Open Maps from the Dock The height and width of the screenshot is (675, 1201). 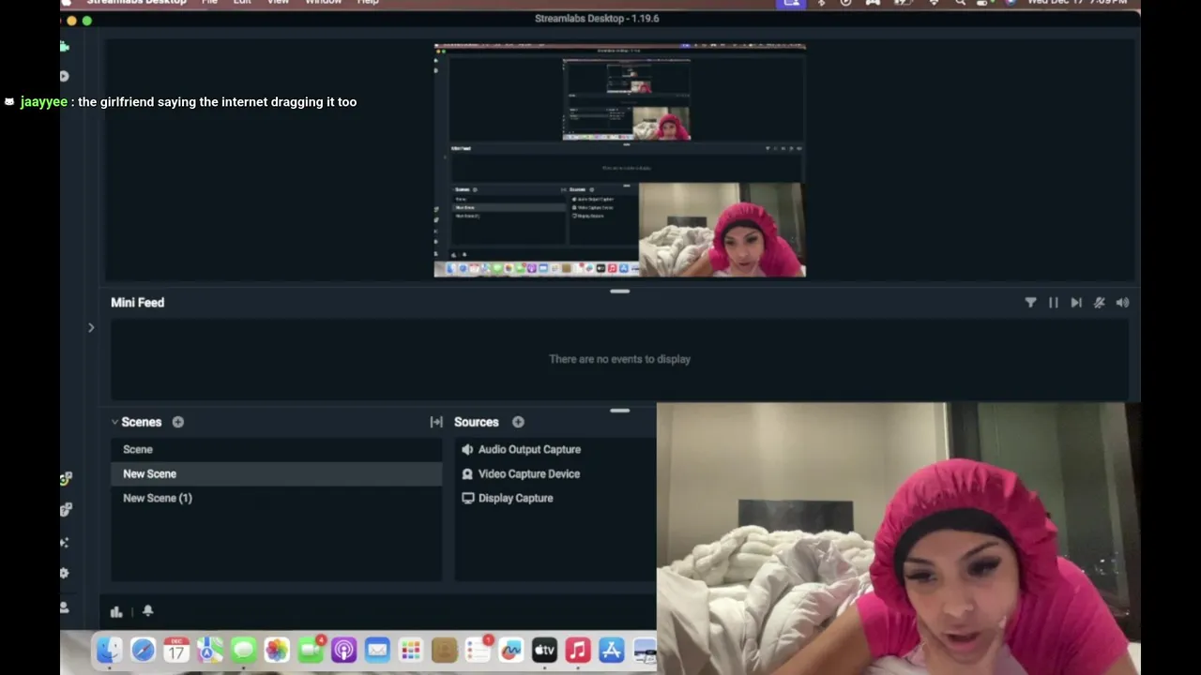pos(210,650)
